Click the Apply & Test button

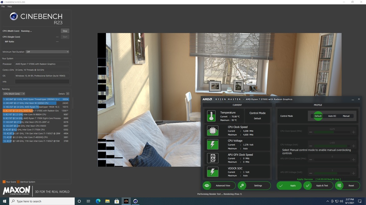click(x=318, y=186)
